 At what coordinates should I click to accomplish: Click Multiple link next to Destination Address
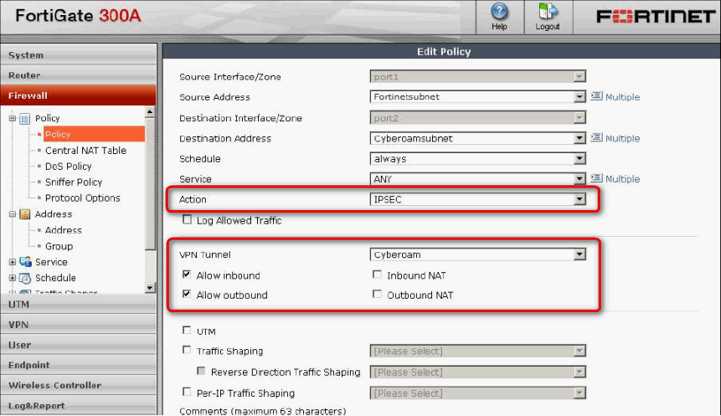pyautogui.click(x=622, y=138)
